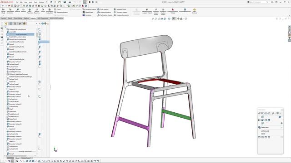
Task: Open the Markup tool
Action: point(23,10)
